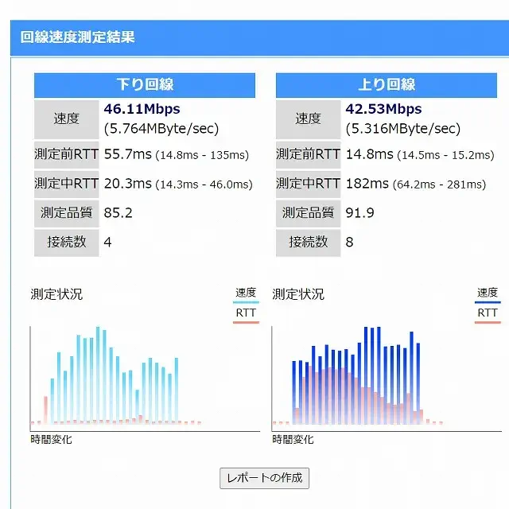The width and height of the screenshot is (509, 509).
Task: Click download connection count 4
Action: point(107,242)
